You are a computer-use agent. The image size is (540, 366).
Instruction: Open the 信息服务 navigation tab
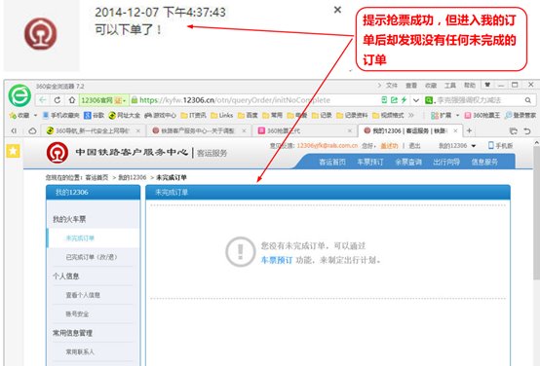click(x=484, y=162)
